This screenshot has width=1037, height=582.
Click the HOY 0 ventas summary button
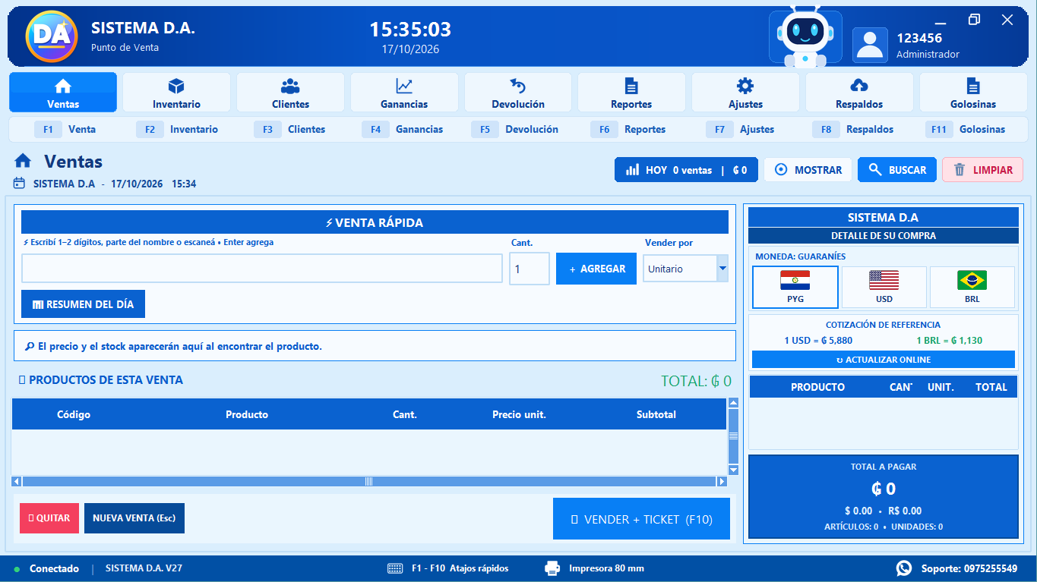[x=686, y=170]
